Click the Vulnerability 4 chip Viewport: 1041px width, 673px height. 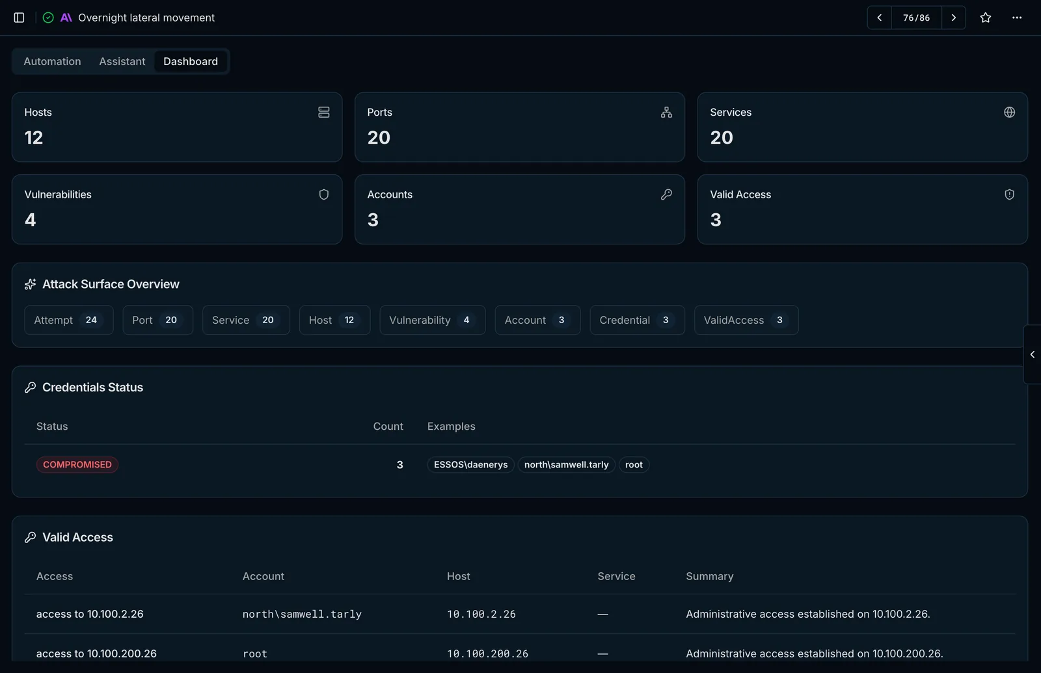pos(433,320)
